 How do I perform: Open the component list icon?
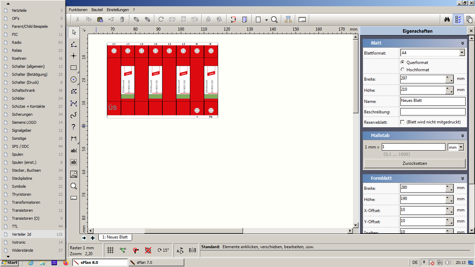[x=244, y=19]
